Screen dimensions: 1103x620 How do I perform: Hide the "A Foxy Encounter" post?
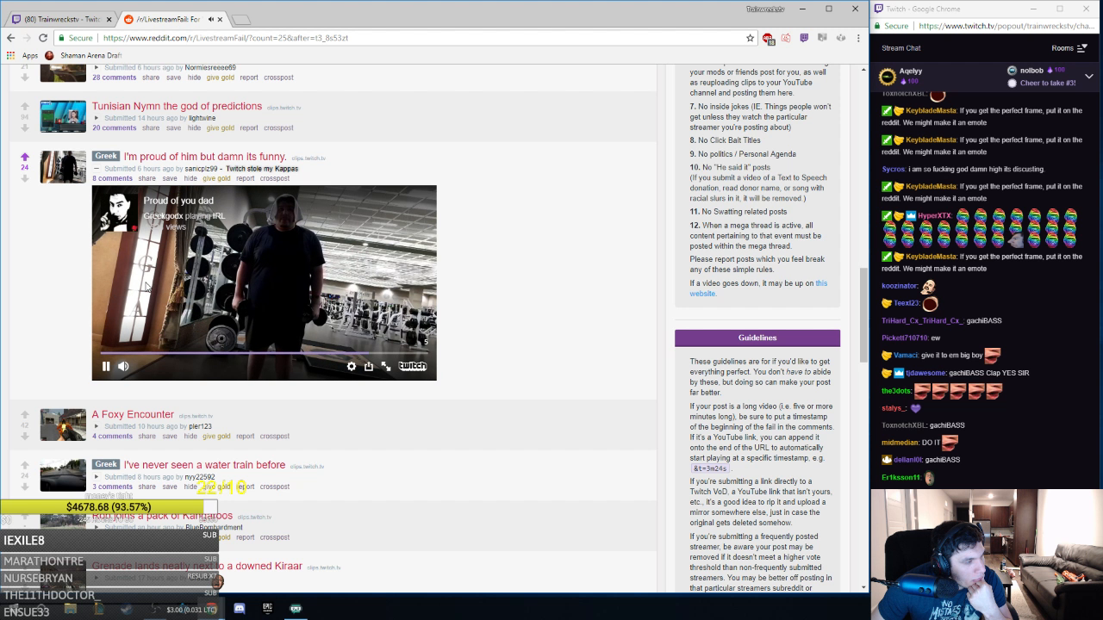point(190,436)
